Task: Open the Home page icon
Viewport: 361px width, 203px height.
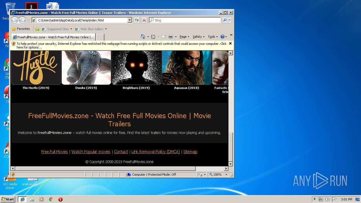Action: 143,37
